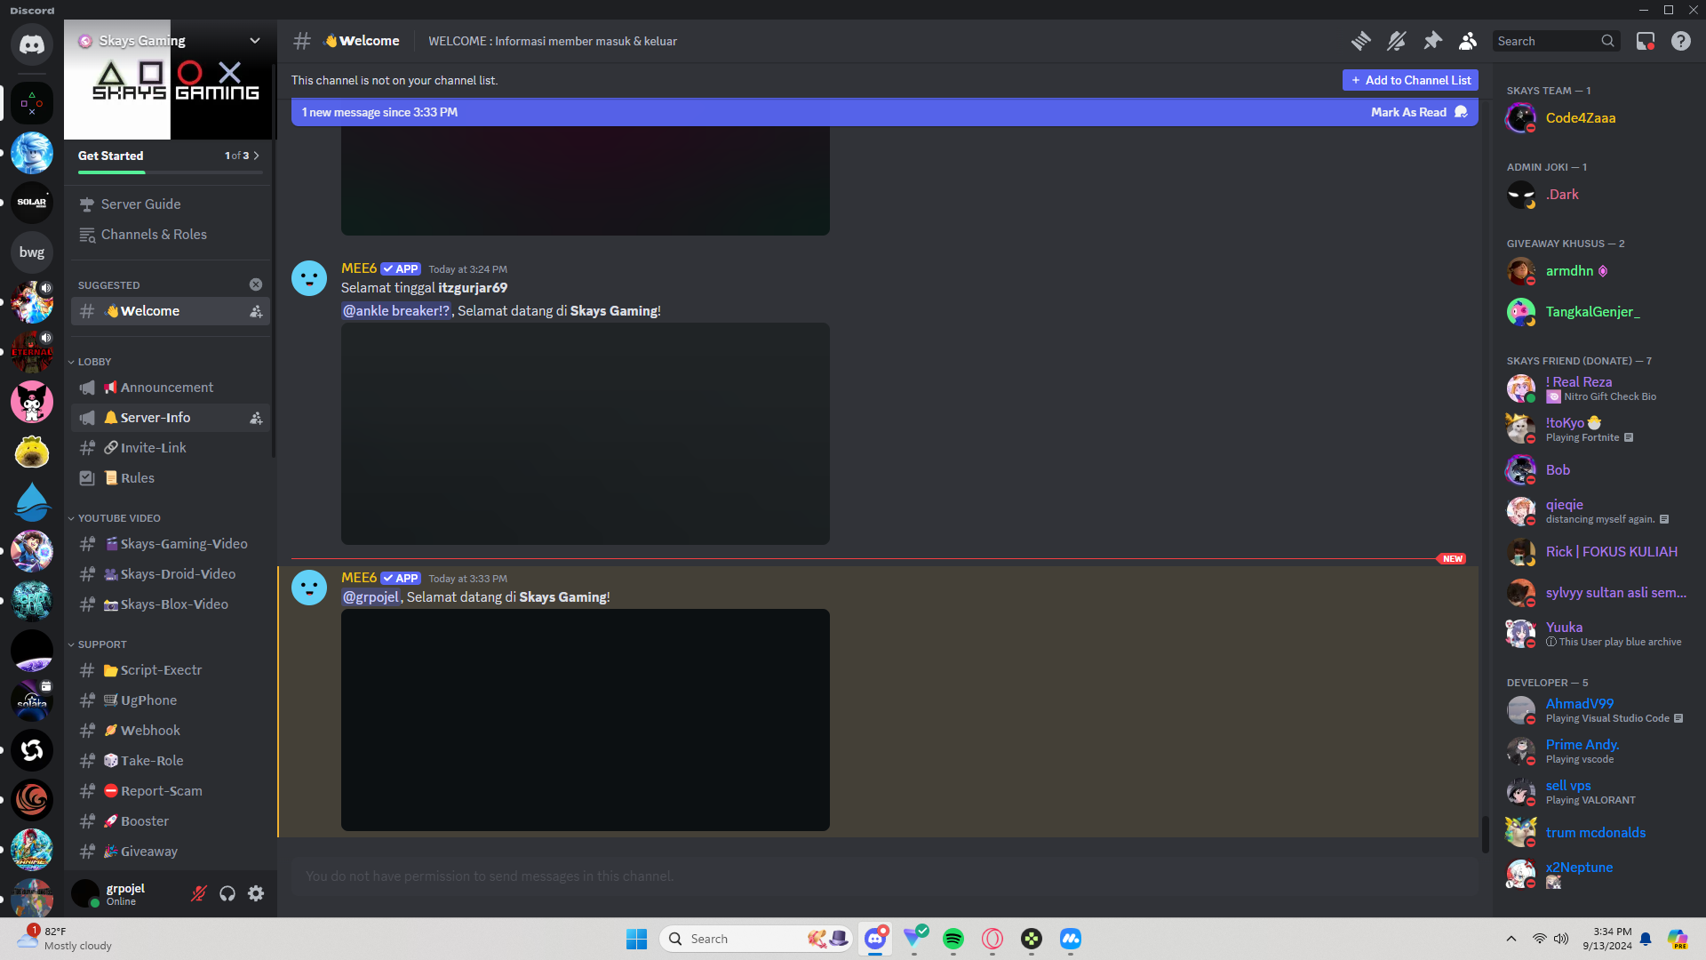Select the Skays-Gaming-Video channel

[171, 544]
